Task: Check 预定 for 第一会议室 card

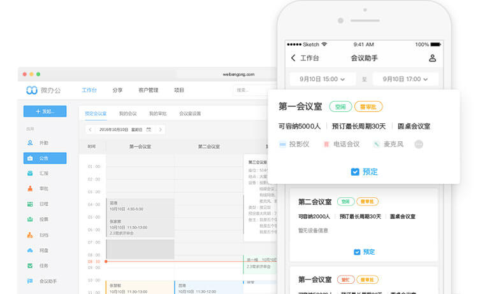Action: tap(364, 172)
